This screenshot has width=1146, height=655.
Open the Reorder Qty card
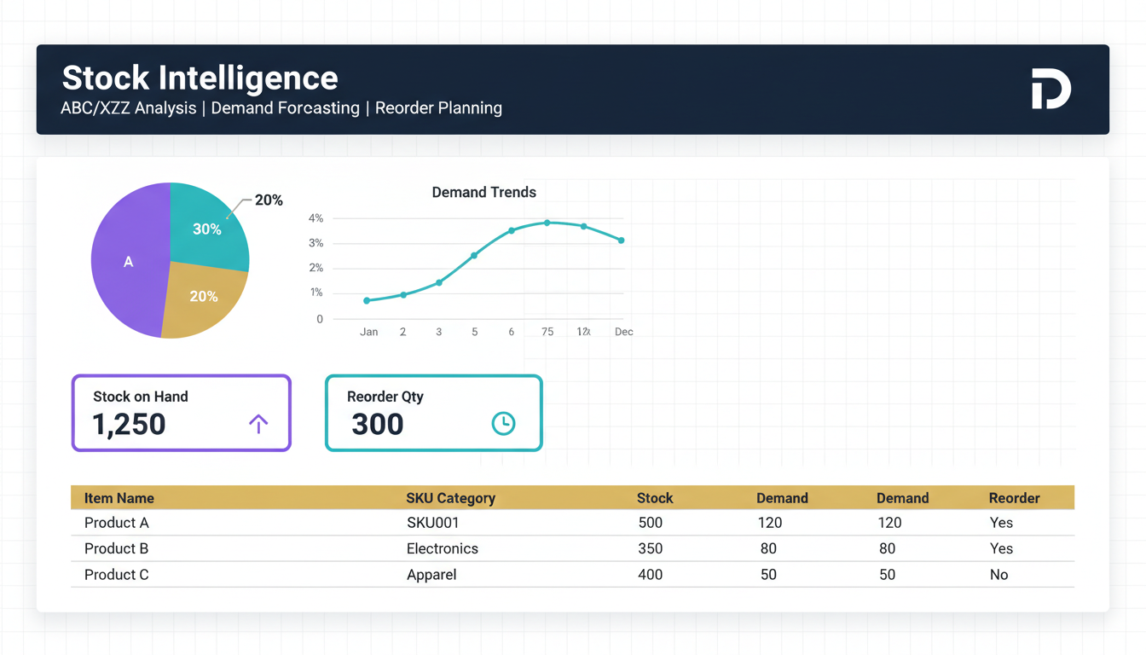point(433,413)
